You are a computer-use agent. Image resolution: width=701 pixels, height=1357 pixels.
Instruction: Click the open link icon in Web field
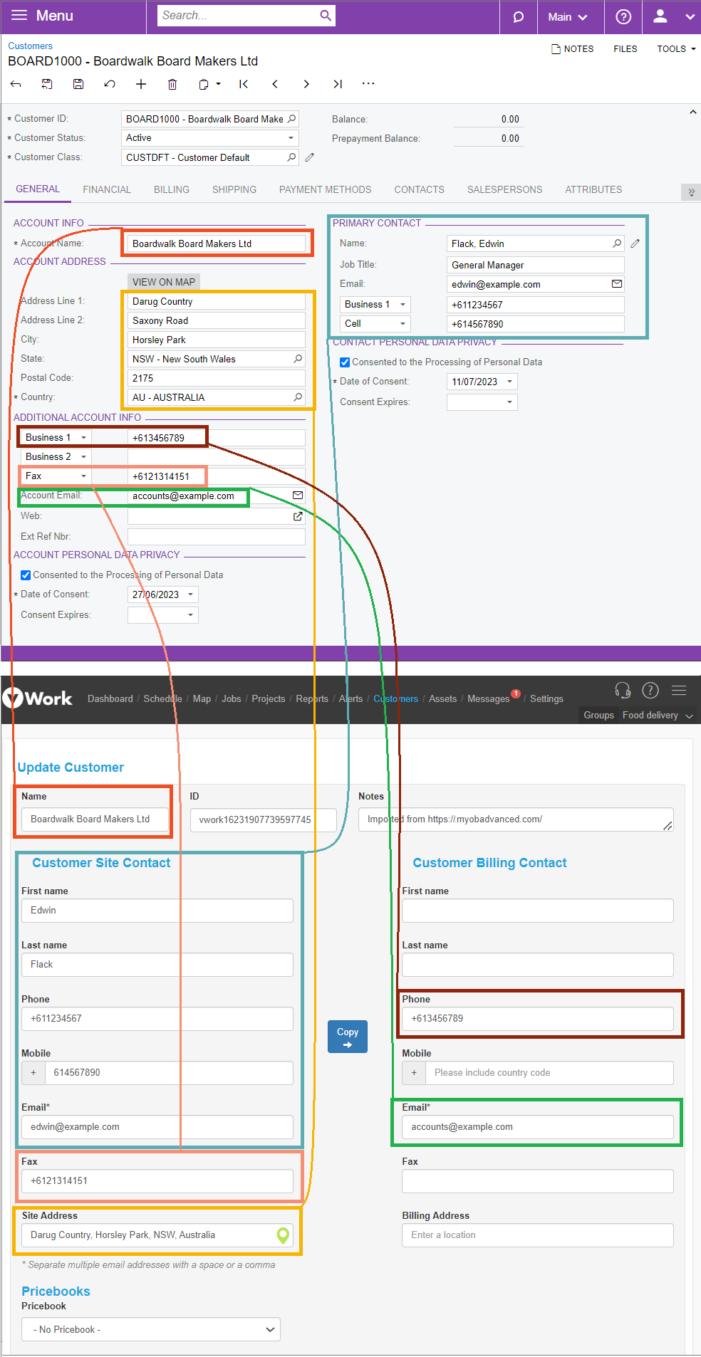[x=298, y=516]
